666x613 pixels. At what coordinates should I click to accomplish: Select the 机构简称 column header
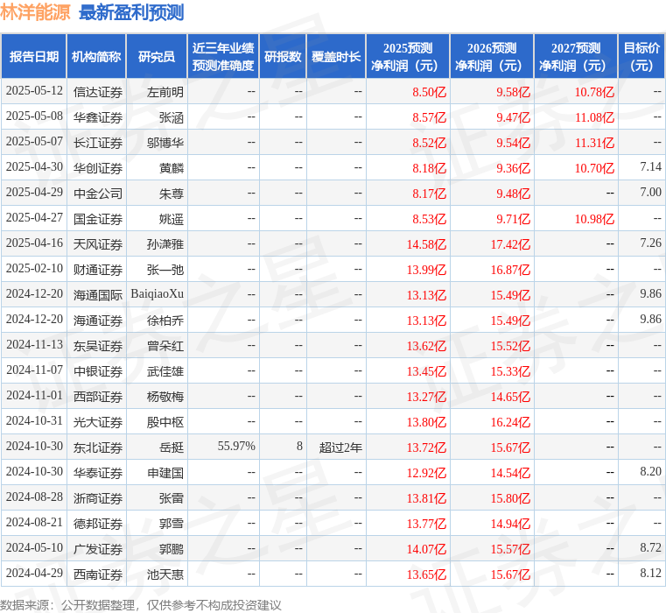click(x=96, y=56)
